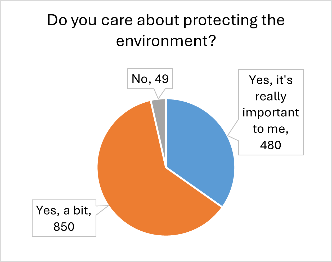Click the "No, 49" data label
Screen dimensions: 332x262
150,79
